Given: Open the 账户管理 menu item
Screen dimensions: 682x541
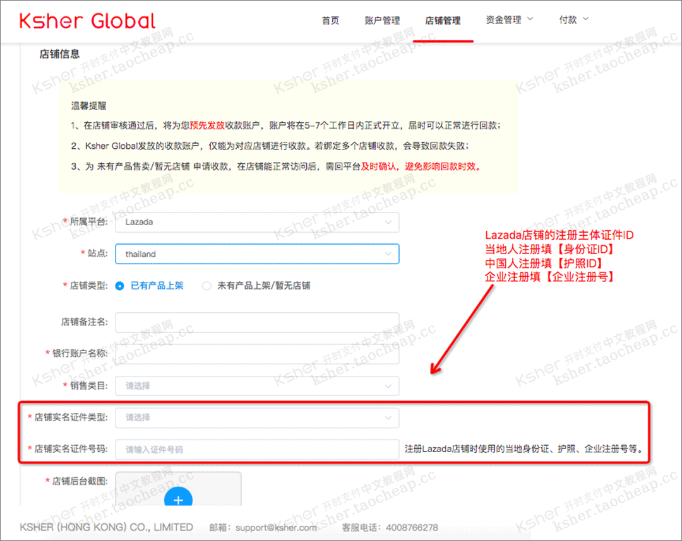Looking at the screenshot, I should point(382,20).
